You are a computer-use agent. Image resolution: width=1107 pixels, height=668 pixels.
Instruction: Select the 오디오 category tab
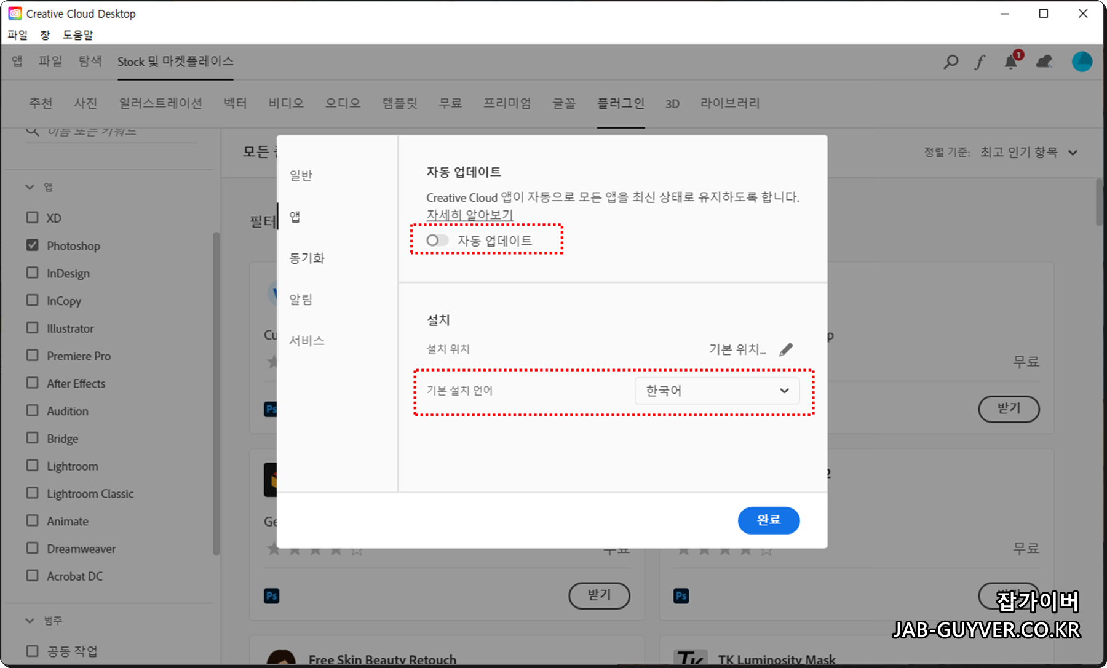point(343,103)
